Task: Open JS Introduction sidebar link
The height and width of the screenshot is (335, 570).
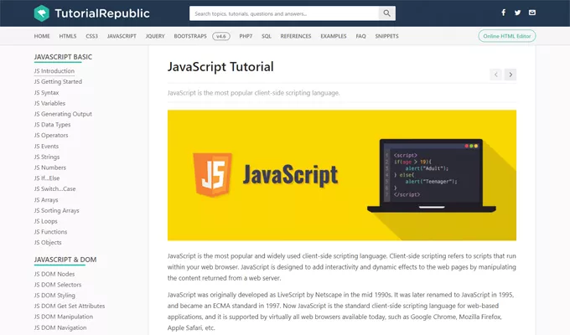Action: (54, 71)
